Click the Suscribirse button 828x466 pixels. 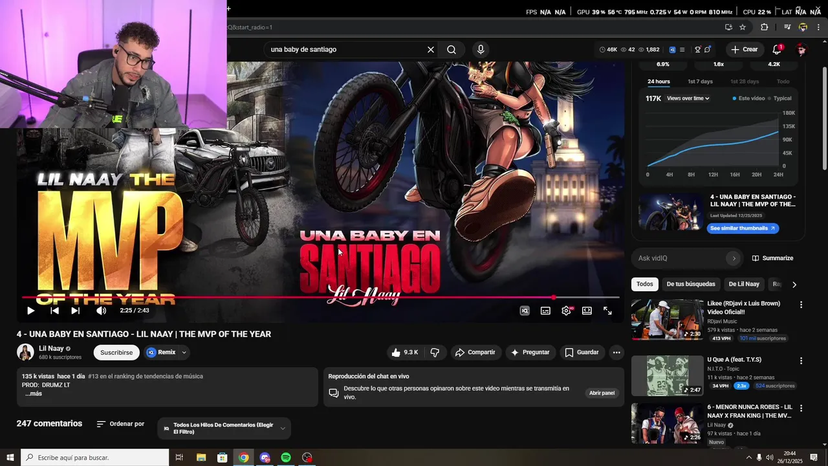(116, 353)
